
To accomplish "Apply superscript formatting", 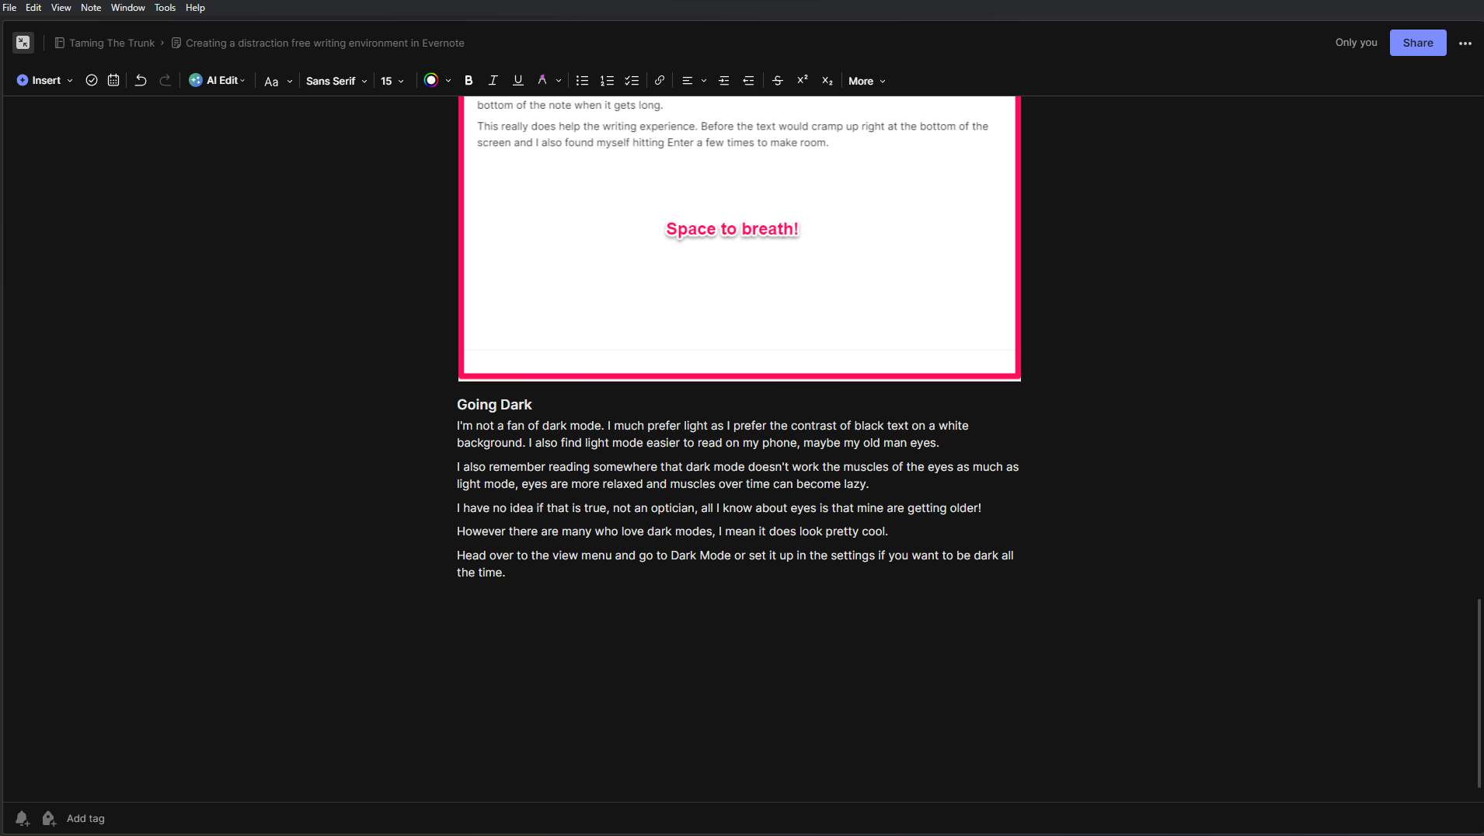I will click(x=802, y=80).
